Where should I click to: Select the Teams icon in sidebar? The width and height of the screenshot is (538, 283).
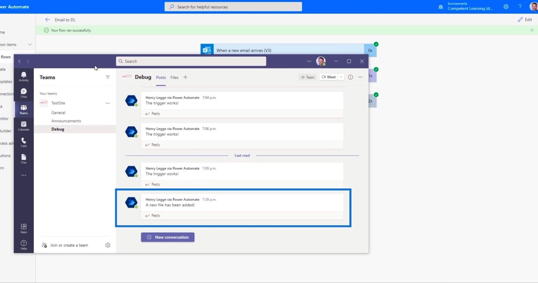pos(24,110)
